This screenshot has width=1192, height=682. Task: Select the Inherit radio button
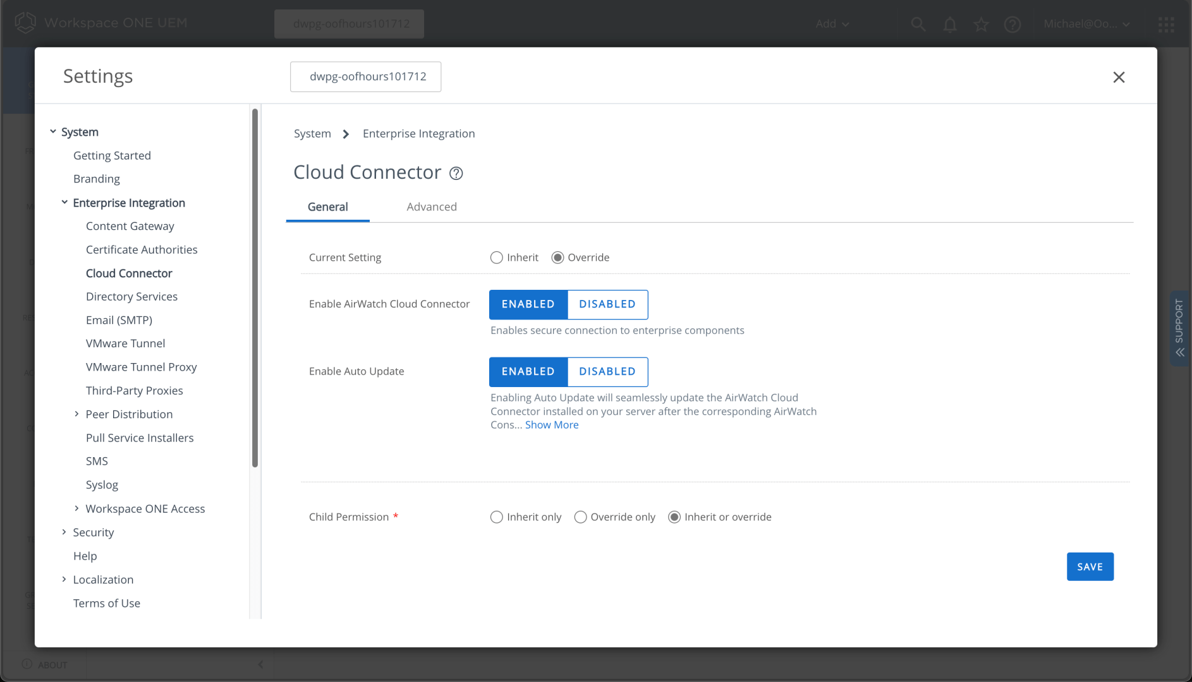497,258
